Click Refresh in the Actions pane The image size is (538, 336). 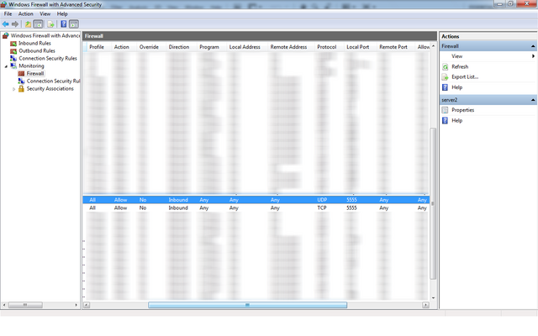460,67
